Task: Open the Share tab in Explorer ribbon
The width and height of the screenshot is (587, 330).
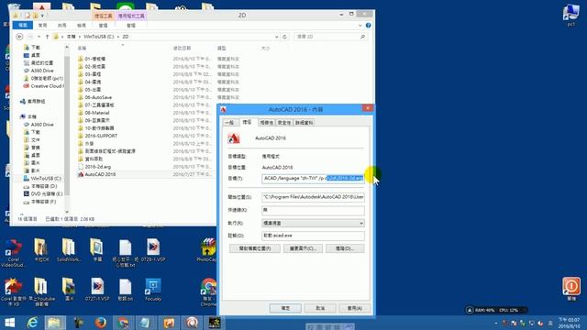Action: (x=61, y=25)
